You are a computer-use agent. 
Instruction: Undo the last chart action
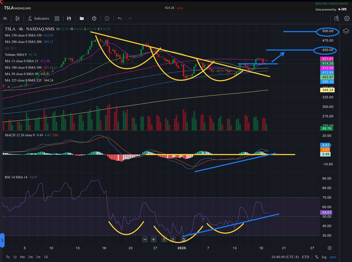120,19
